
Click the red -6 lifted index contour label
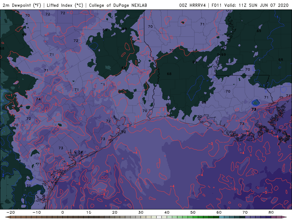click(103, 195)
